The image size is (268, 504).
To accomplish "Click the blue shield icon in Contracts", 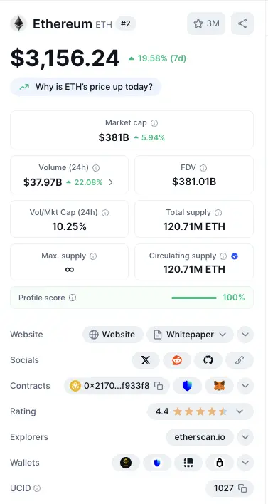I will (x=187, y=386).
